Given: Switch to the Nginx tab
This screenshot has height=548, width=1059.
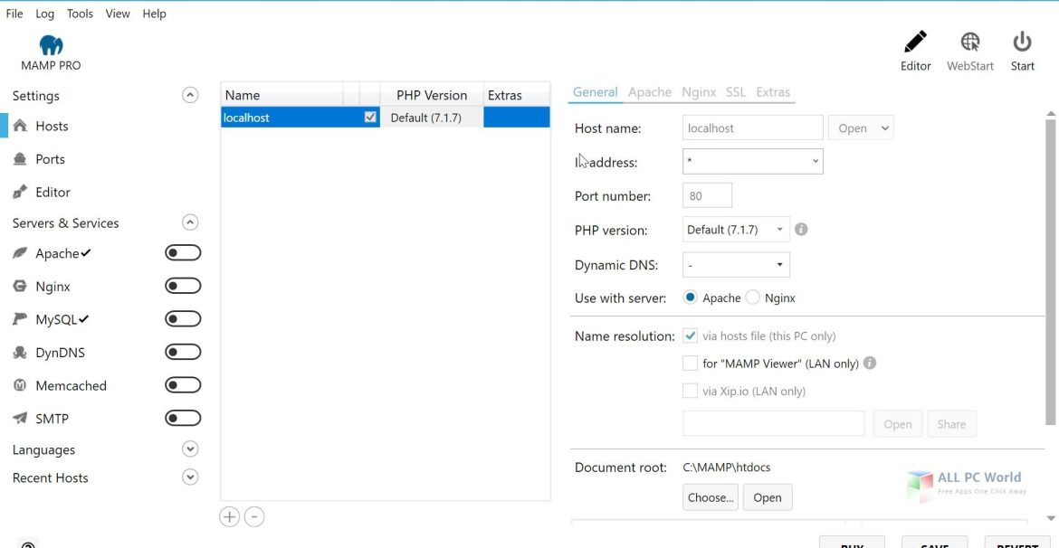Looking at the screenshot, I should [x=699, y=91].
